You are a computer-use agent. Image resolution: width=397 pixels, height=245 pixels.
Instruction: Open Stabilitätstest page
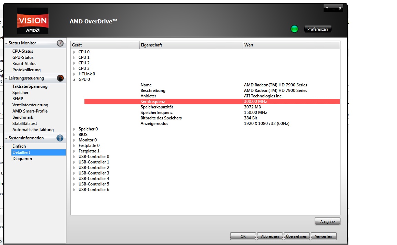(24, 124)
